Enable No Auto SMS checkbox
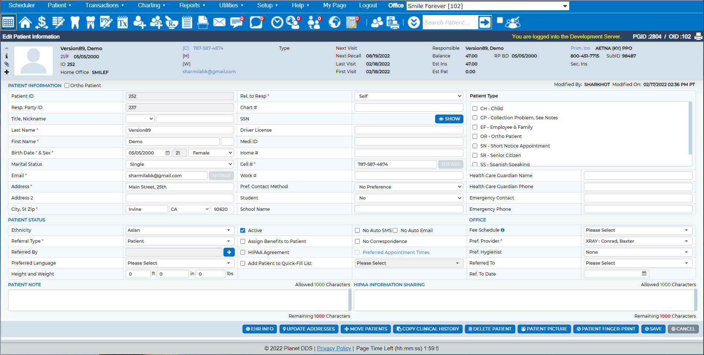This screenshot has width=704, height=355. tap(357, 231)
